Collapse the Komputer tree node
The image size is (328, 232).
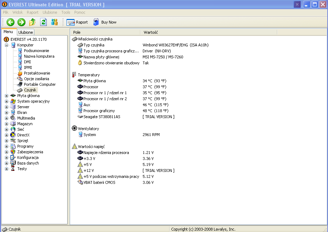click(6, 45)
